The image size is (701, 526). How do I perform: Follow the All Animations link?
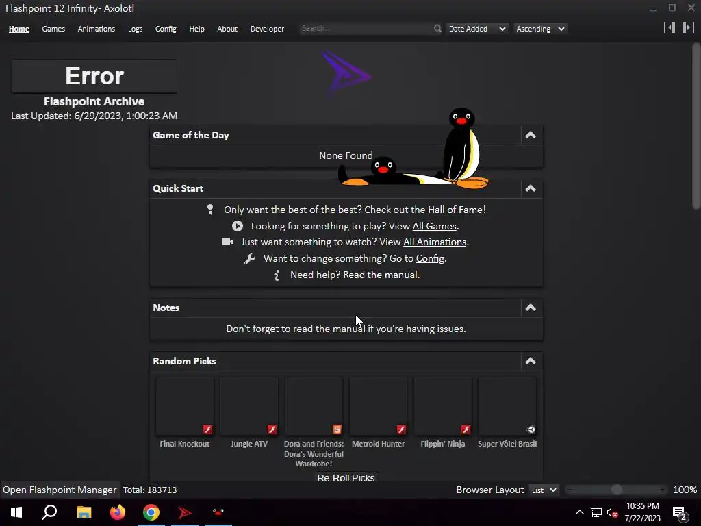point(435,242)
